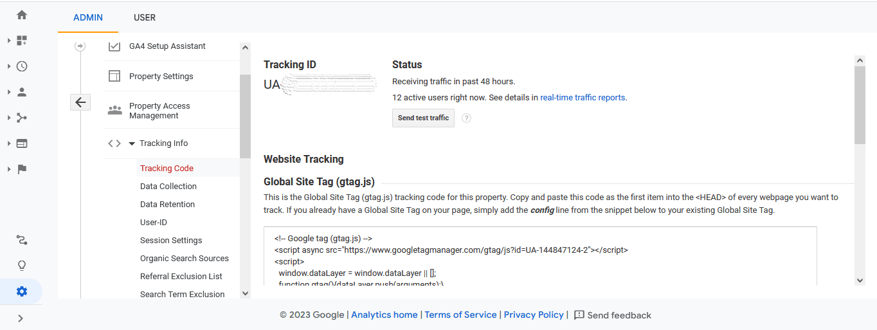Open the Privacy Policy link
The width and height of the screenshot is (877, 330).
pos(534,315)
